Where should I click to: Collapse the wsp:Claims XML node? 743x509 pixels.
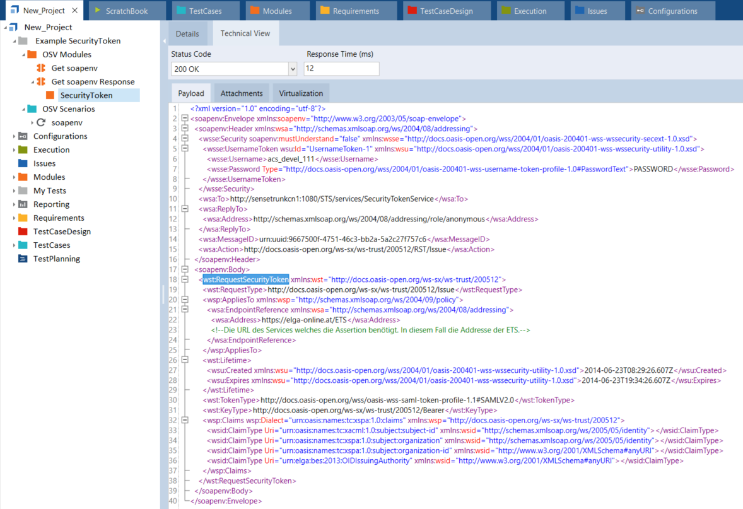click(x=184, y=420)
